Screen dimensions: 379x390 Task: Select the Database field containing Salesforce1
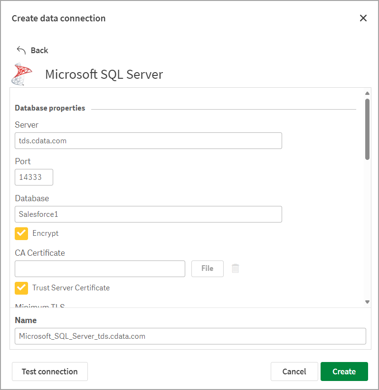[148, 214]
